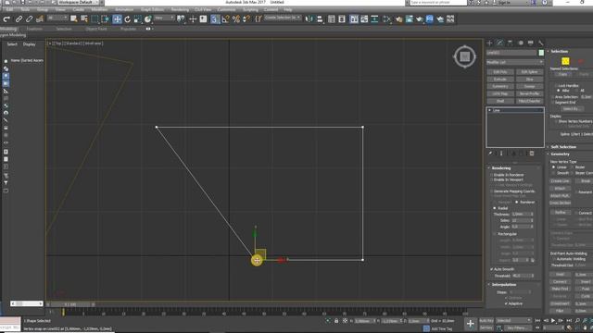Open the Create command panel tab
Screen dimensions: 593x333
coord(490,43)
